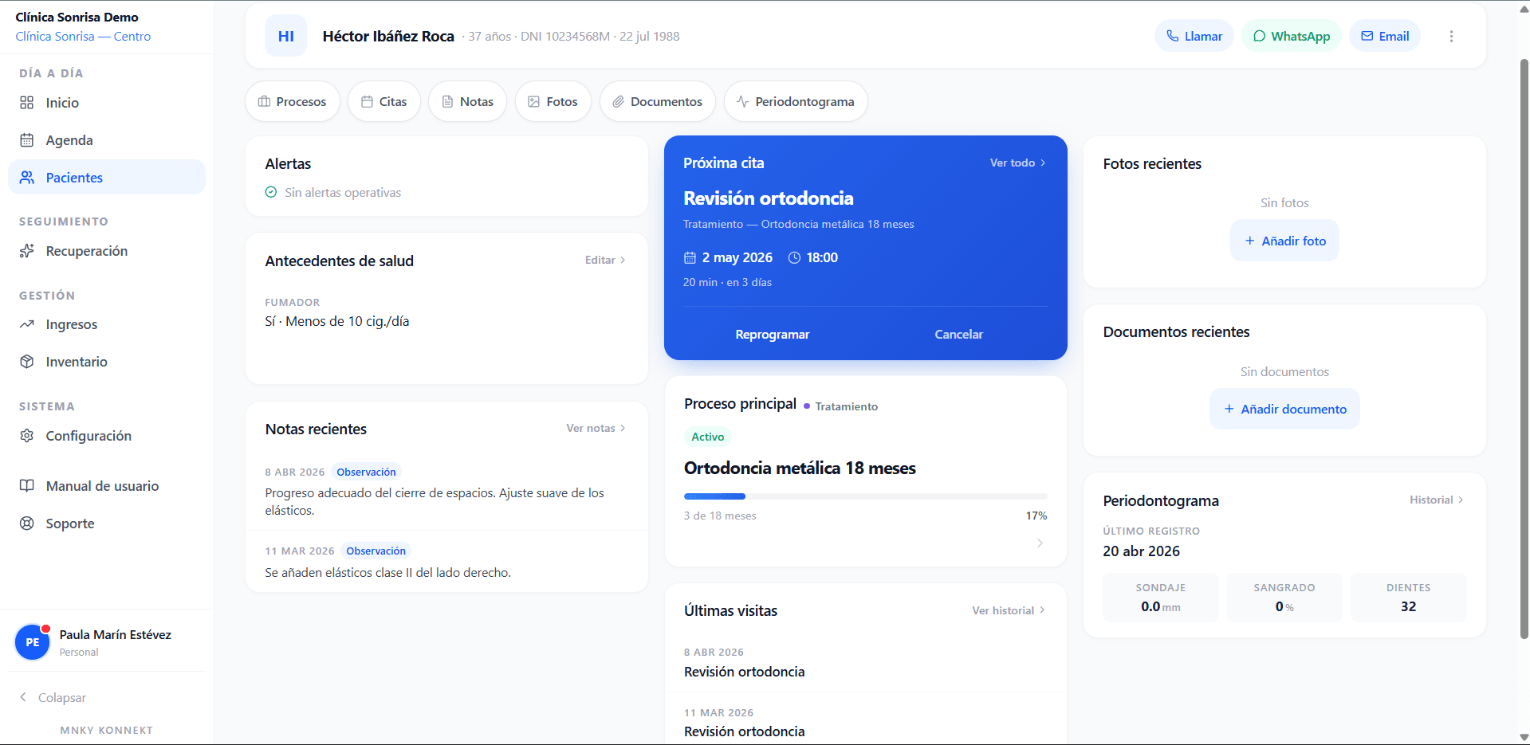Viewport: 1530px width, 745px height.
Task: Reprogramar the next appointment
Action: pyautogui.click(x=773, y=335)
